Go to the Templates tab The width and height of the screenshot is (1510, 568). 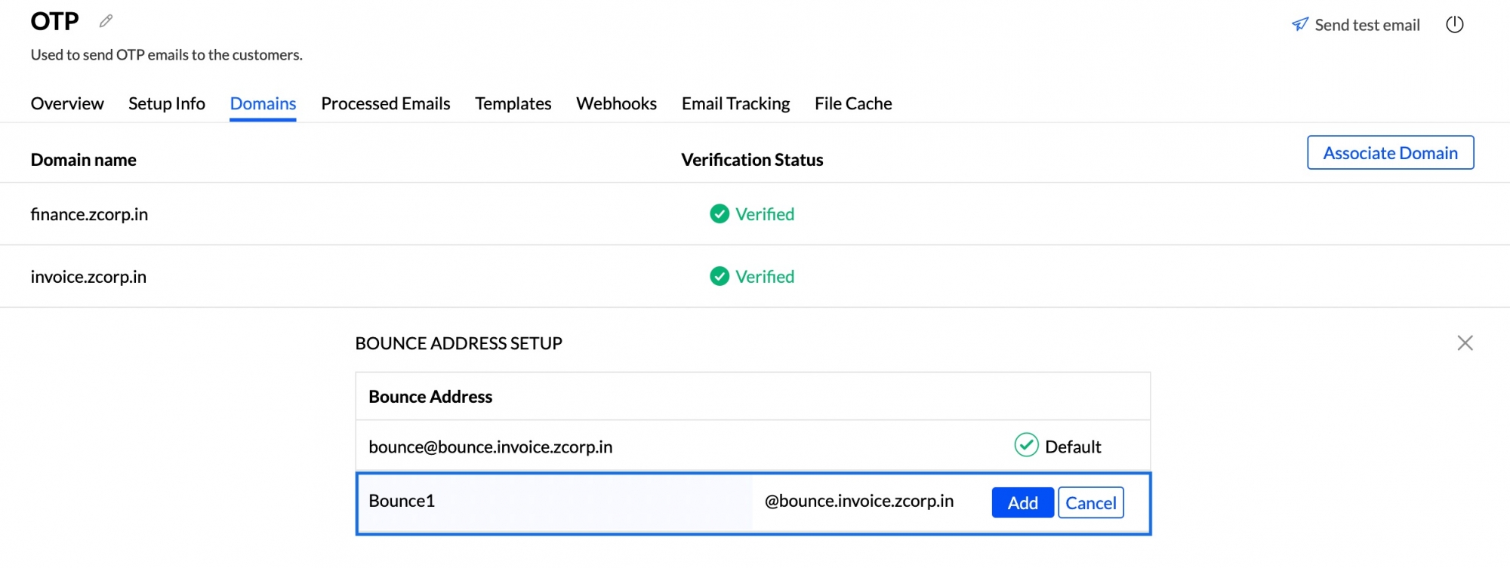513,103
